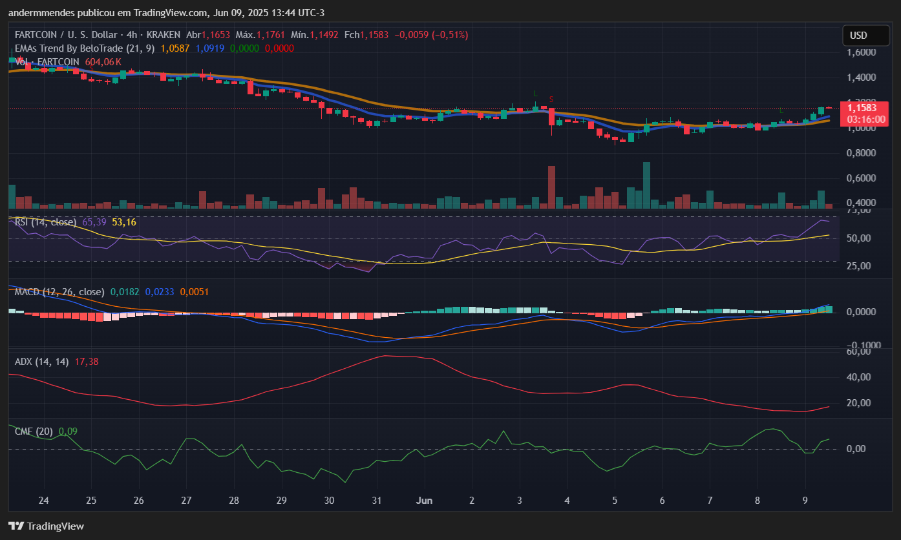Click the blue MACD value 0,0233
Screen dimensions: 901x540
160,292
